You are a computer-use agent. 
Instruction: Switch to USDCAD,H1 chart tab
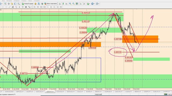coord(40,92)
